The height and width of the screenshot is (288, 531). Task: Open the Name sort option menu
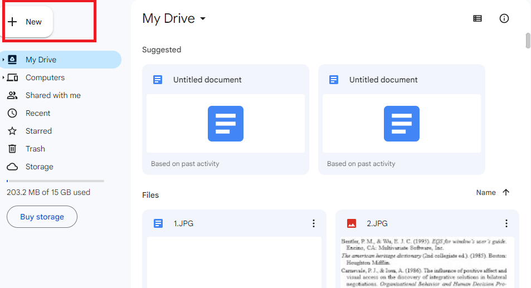click(486, 192)
